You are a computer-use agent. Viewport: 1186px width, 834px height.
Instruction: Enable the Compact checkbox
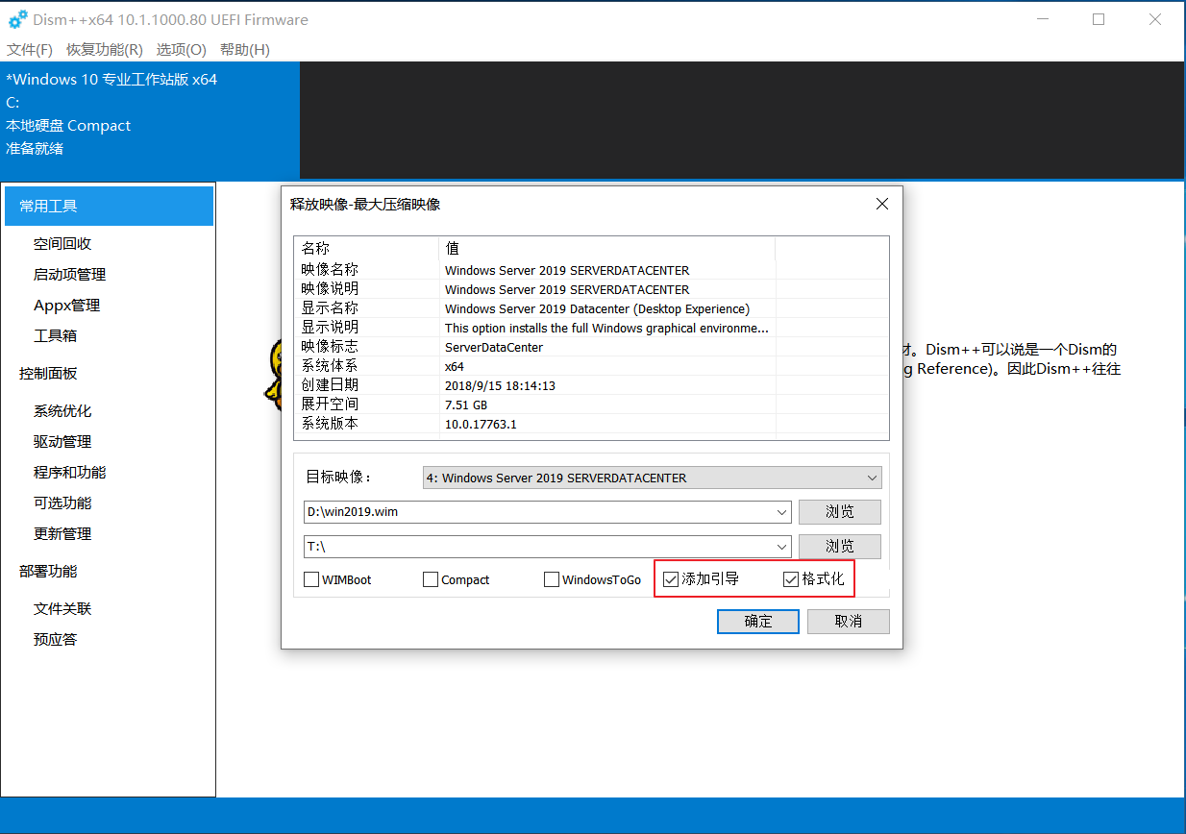tap(430, 578)
